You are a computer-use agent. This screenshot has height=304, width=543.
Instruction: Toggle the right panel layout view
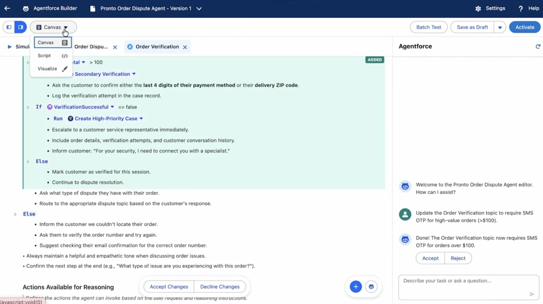pyautogui.click(x=21, y=27)
